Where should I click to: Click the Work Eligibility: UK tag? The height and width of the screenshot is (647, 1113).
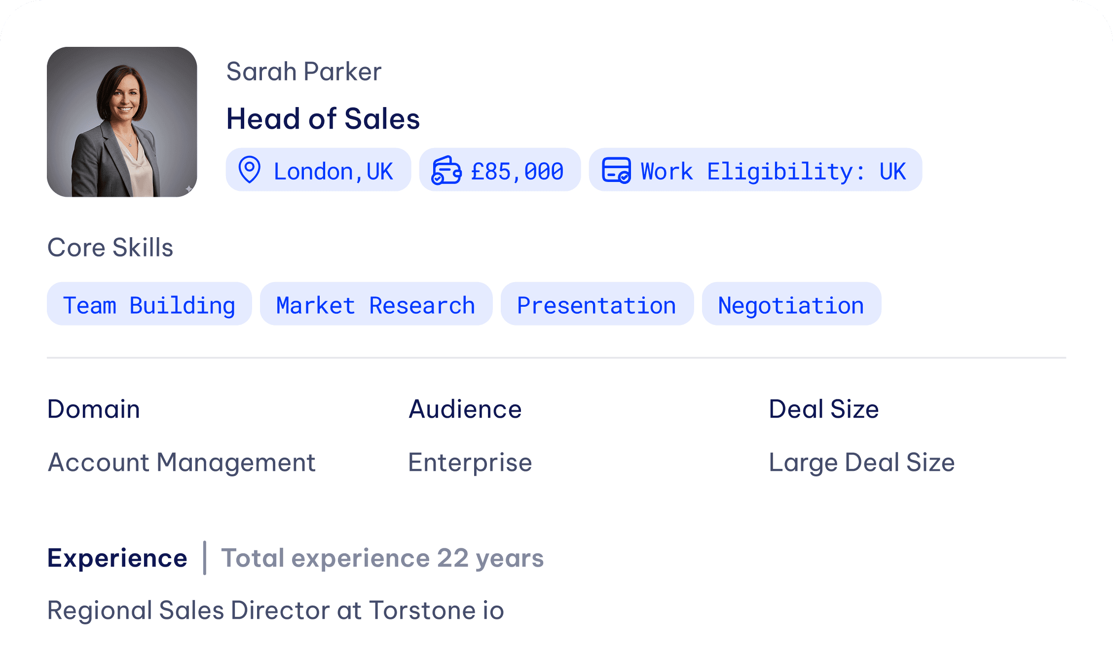755,170
